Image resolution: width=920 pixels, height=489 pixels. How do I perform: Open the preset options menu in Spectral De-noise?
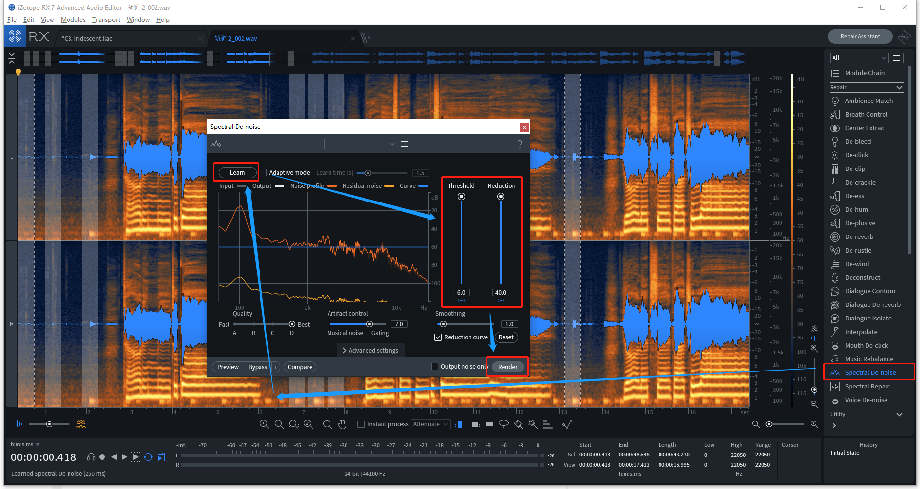(x=404, y=144)
